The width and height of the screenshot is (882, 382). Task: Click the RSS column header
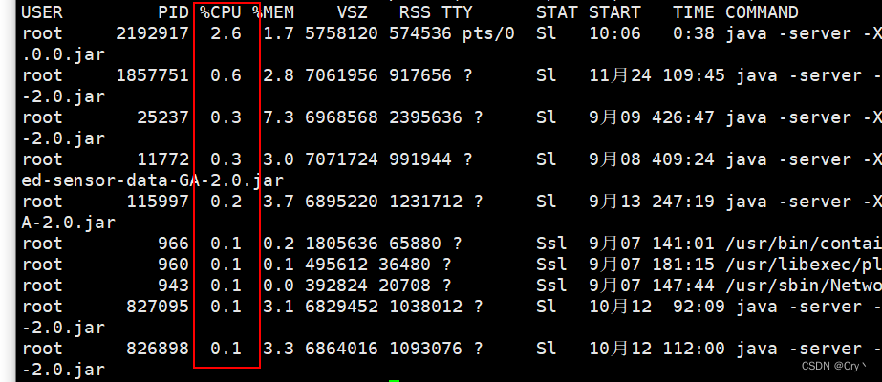coord(415,12)
